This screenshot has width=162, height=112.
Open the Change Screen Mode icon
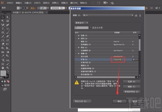(x=5, y=89)
